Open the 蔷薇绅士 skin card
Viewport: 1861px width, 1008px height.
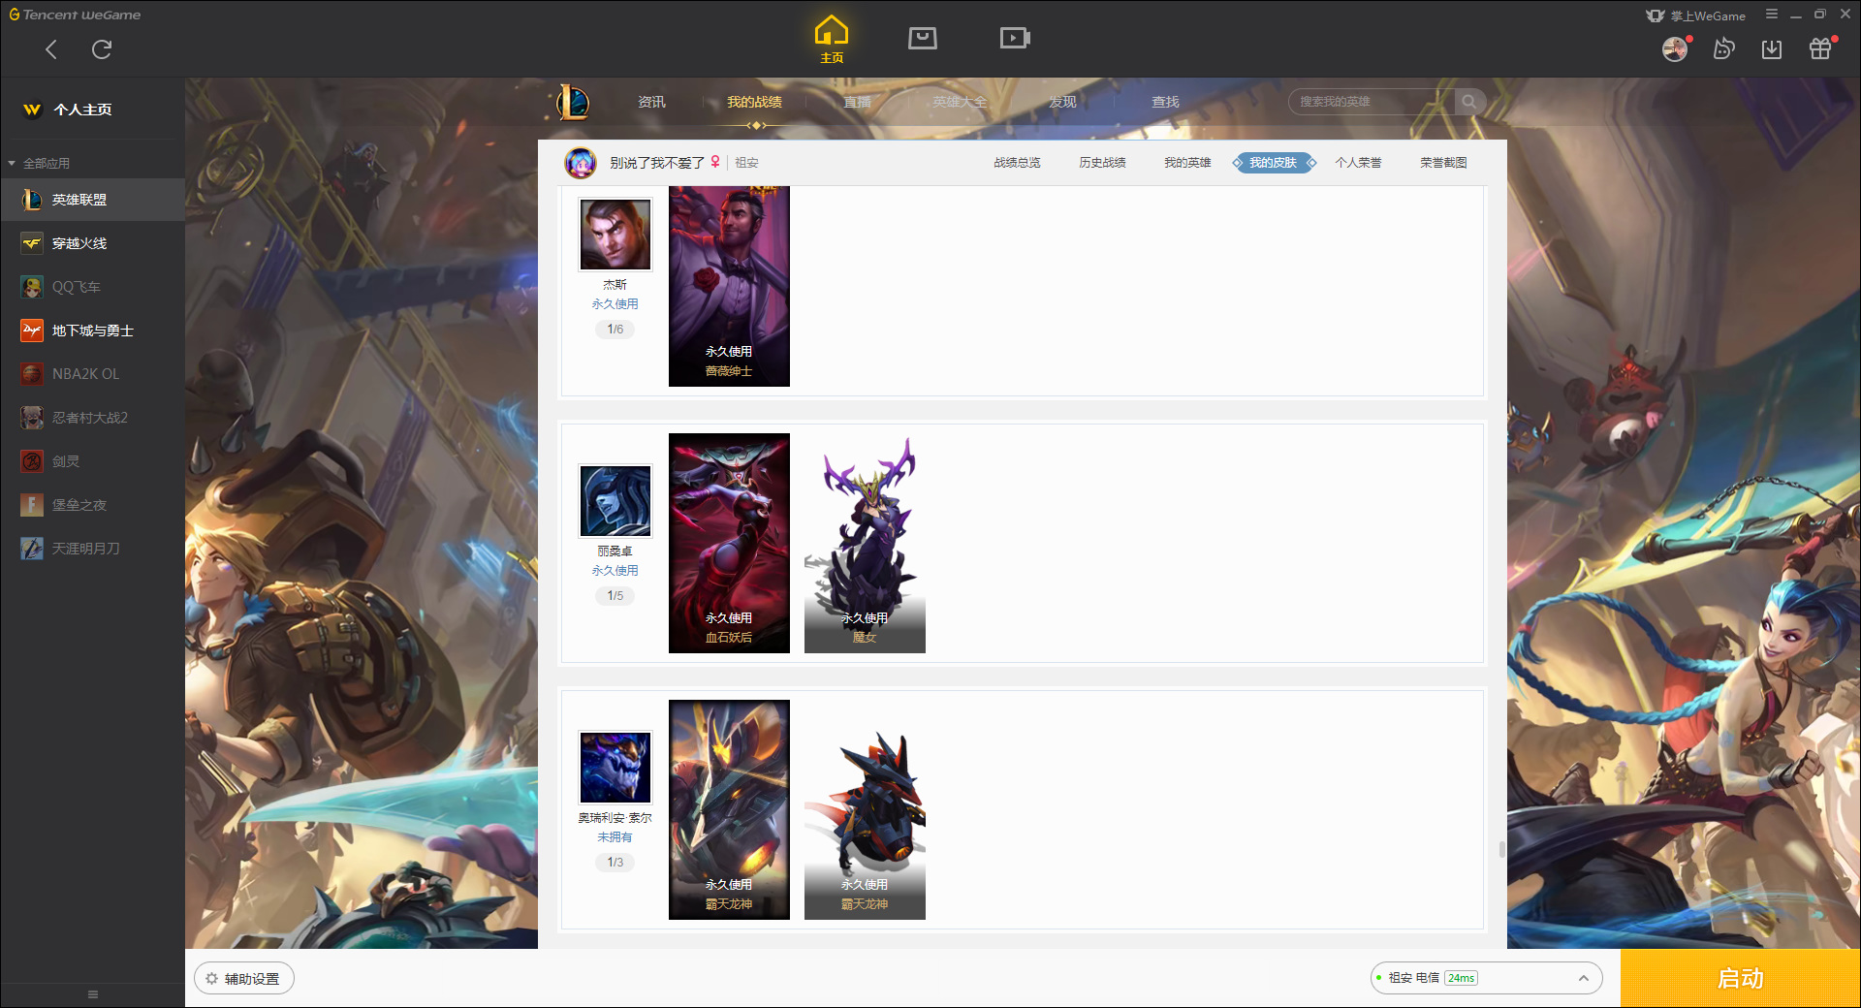pos(729,286)
